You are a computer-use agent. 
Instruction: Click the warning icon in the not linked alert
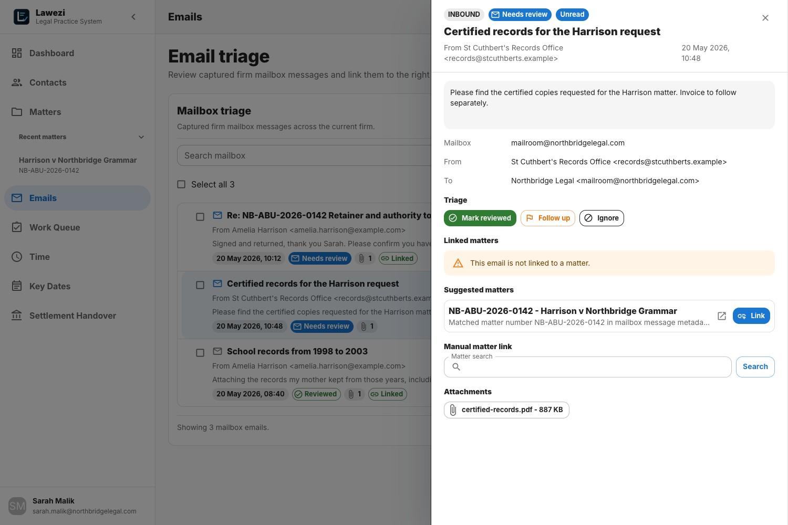pos(458,263)
